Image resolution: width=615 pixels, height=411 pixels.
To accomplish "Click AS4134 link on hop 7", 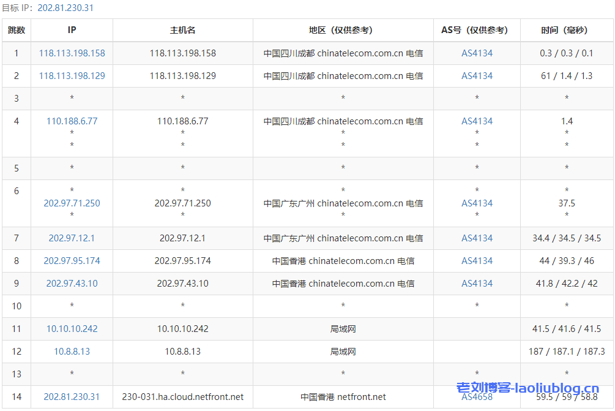I will (477, 238).
